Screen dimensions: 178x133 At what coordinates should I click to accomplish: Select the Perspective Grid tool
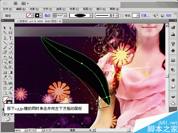click(10, 67)
